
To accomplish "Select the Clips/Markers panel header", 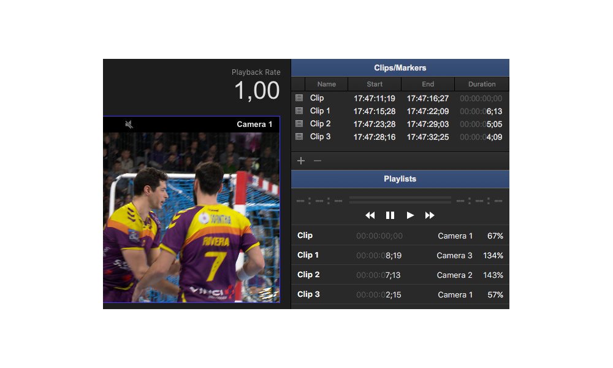I will pyautogui.click(x=400, y=68).
